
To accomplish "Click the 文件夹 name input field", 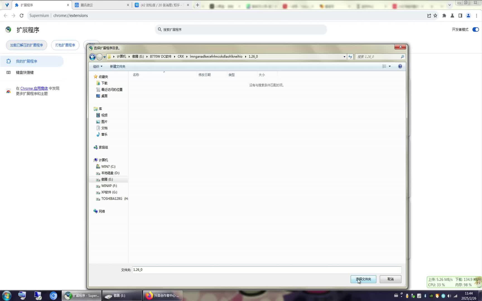I will [x=266, y=270].
